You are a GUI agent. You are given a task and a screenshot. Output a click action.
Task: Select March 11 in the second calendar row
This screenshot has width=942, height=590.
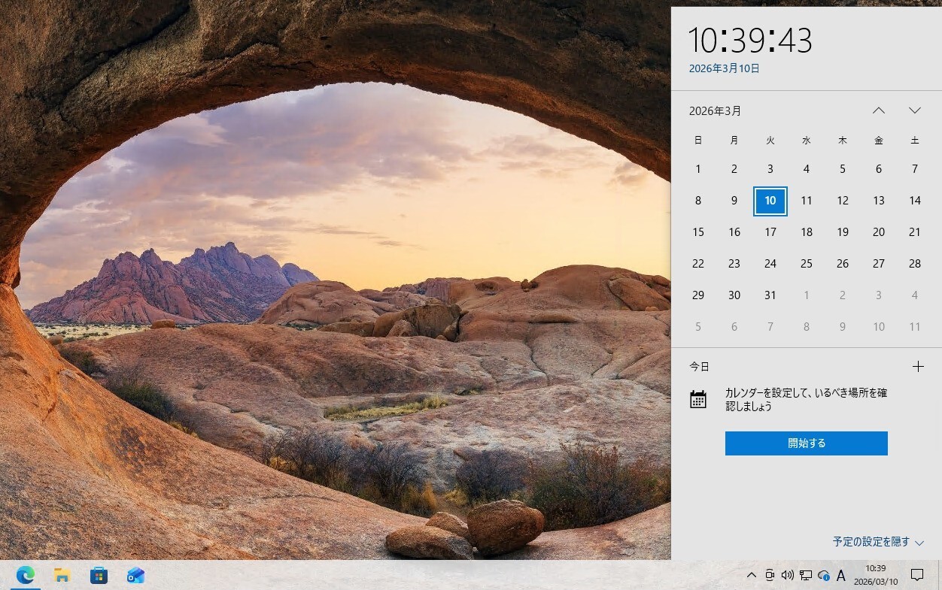pyautogui.click(x=807, y=201)
